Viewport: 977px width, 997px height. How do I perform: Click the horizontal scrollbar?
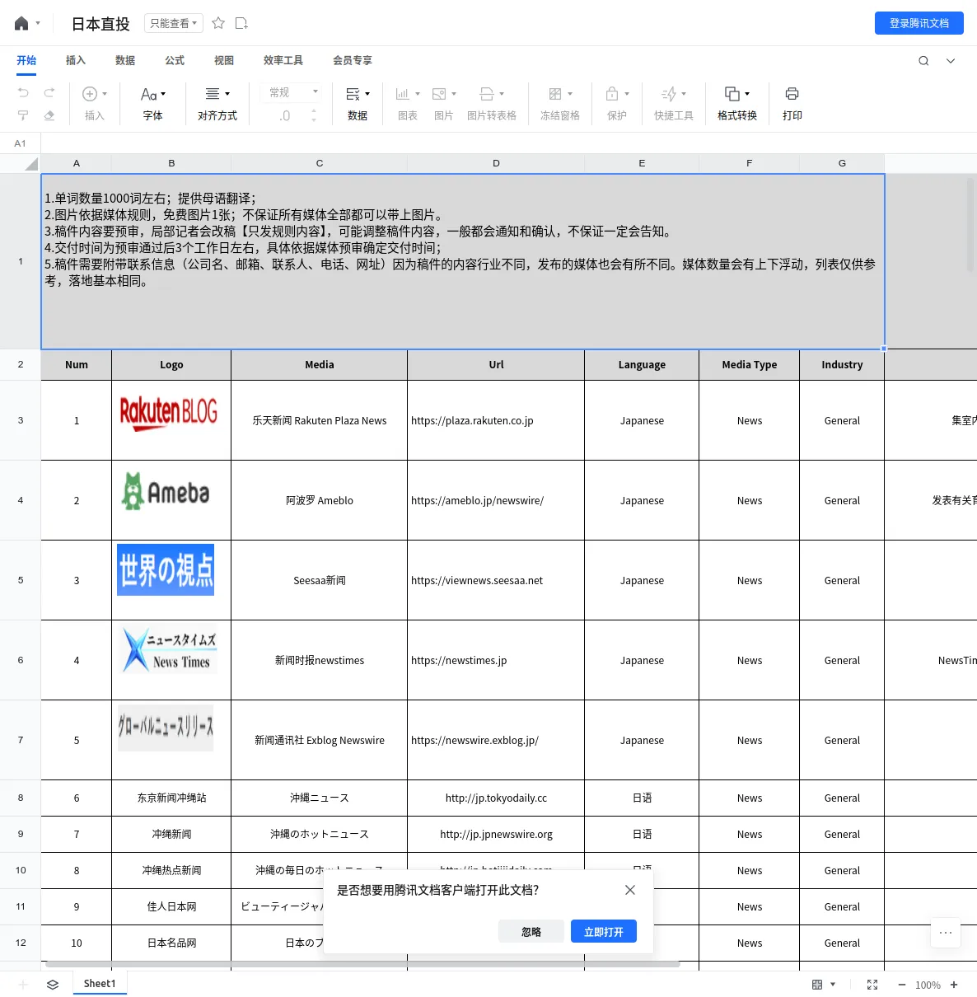(x=362, y=963)
